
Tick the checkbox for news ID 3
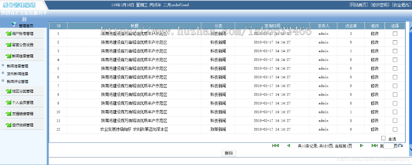tap(395, 51)
